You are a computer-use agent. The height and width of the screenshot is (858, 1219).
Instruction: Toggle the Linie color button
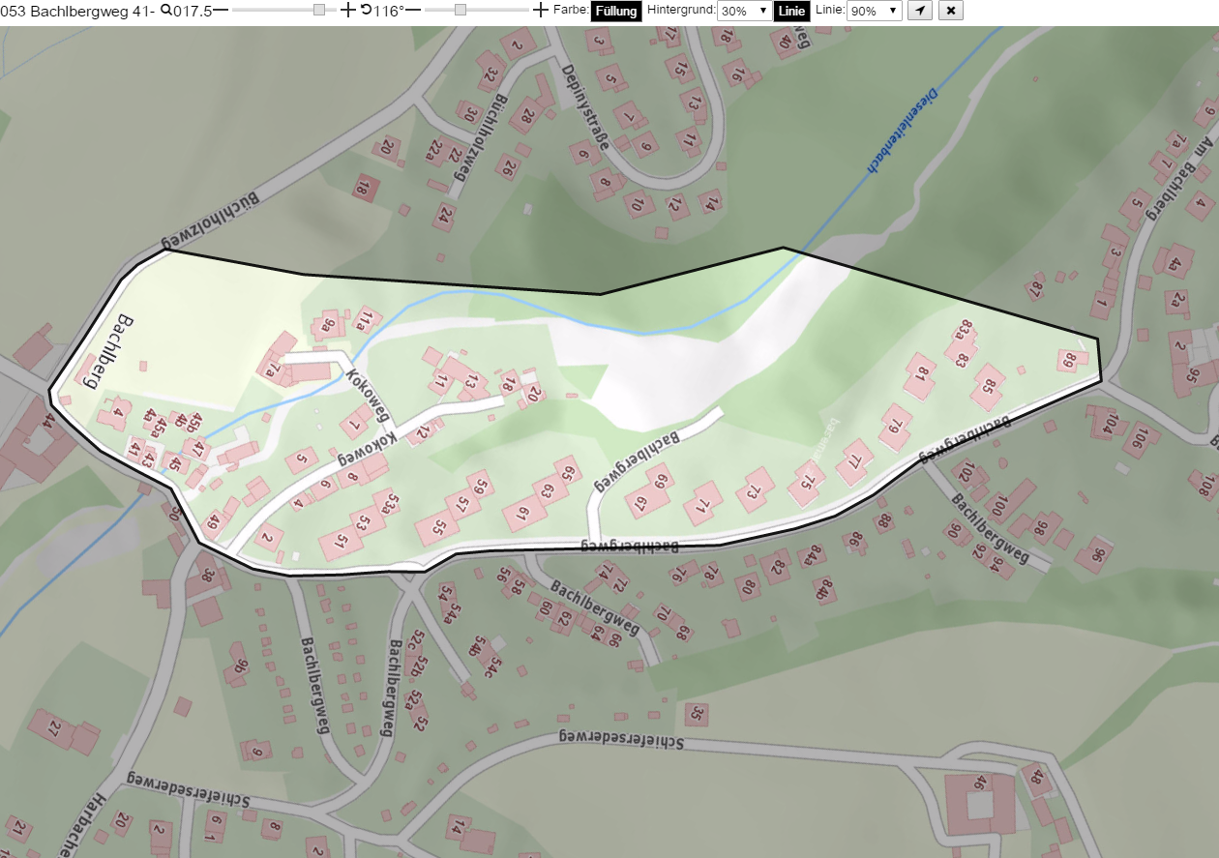791,11
